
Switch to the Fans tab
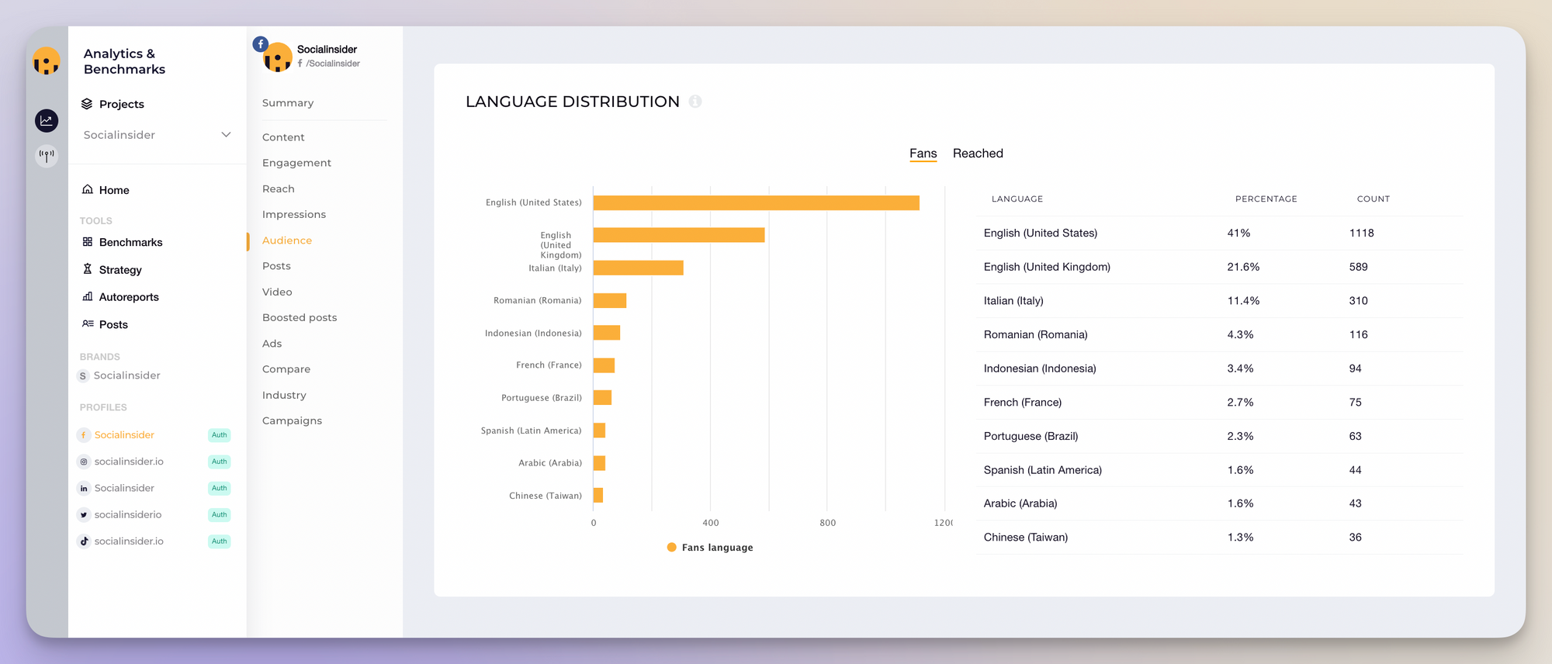tap(923, 154)
